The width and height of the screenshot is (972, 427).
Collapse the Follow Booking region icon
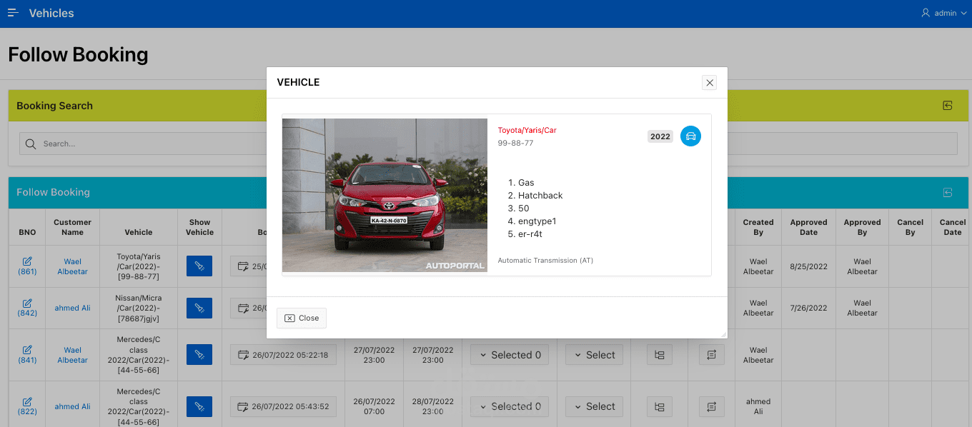[x=948, y=192]
